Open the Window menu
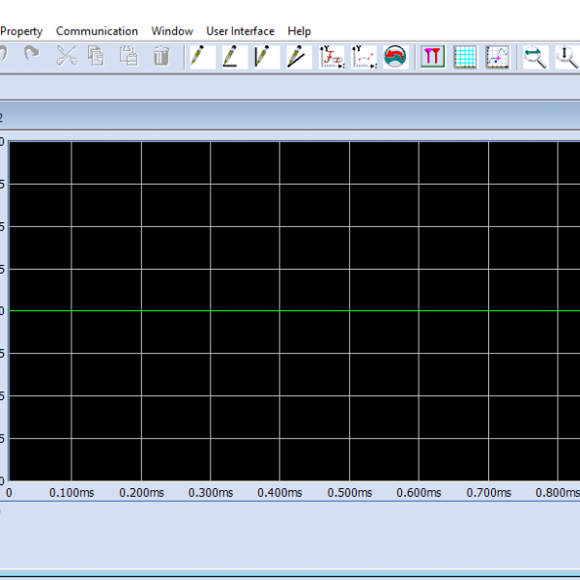 coord(172,31)
